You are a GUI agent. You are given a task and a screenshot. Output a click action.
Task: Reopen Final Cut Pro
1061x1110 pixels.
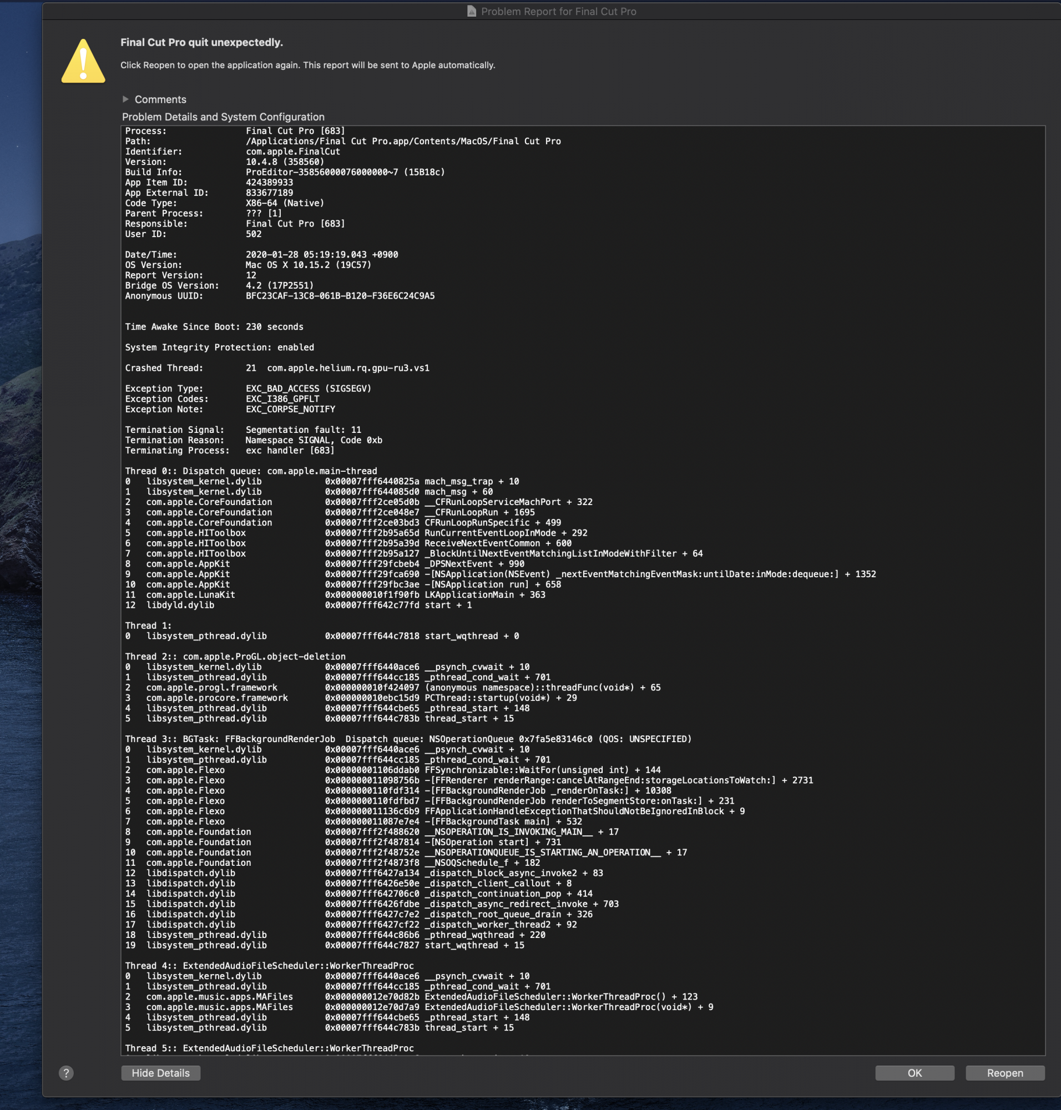[1004, 1073]
